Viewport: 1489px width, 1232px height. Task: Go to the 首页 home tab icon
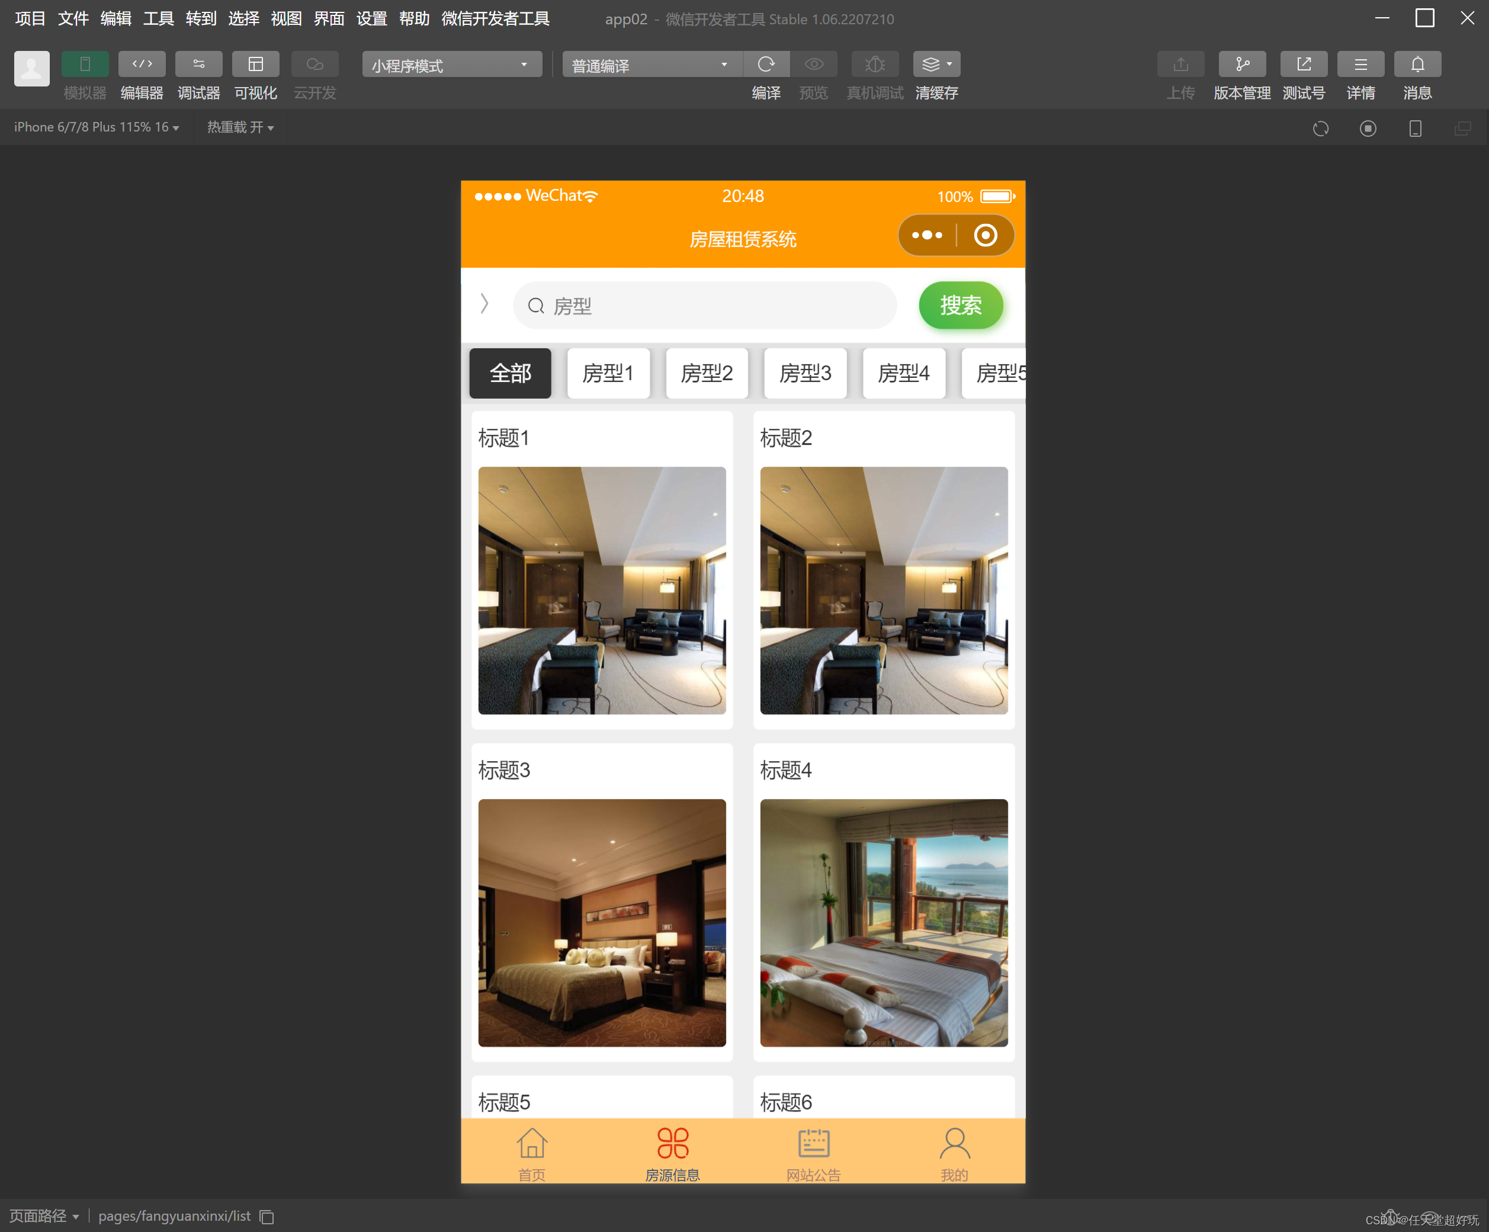coord(532,1143)
